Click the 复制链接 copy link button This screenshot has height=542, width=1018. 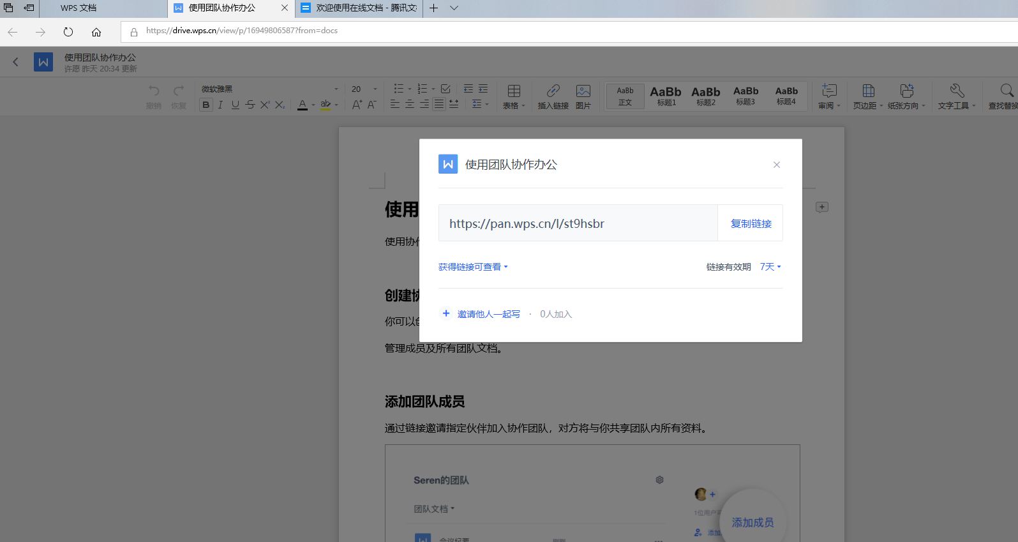[751, 223]
